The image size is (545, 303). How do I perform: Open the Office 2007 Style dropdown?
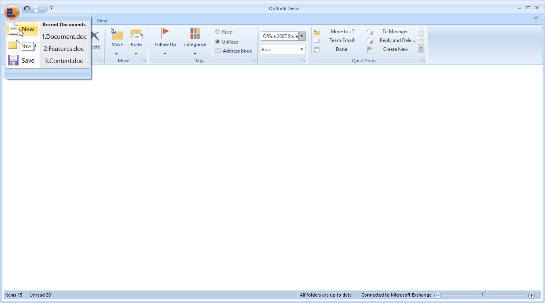coord(302,36)
